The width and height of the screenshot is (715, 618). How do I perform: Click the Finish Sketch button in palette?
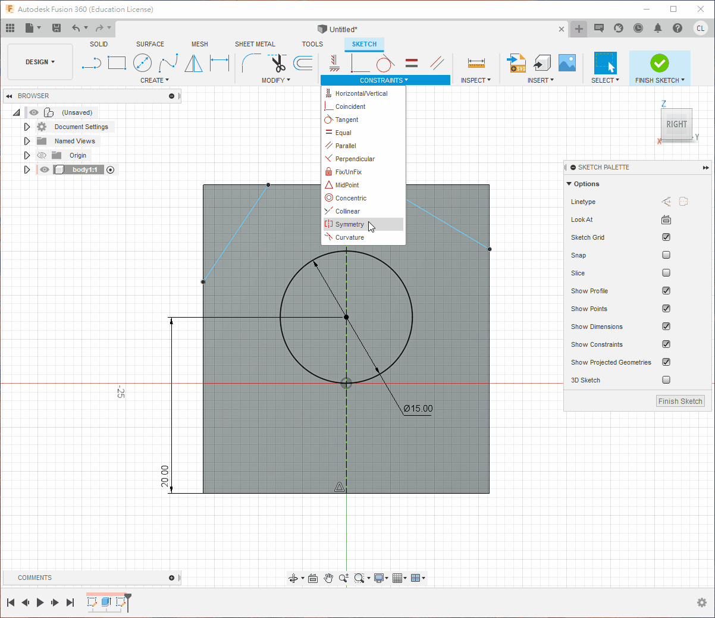(680, 401)
